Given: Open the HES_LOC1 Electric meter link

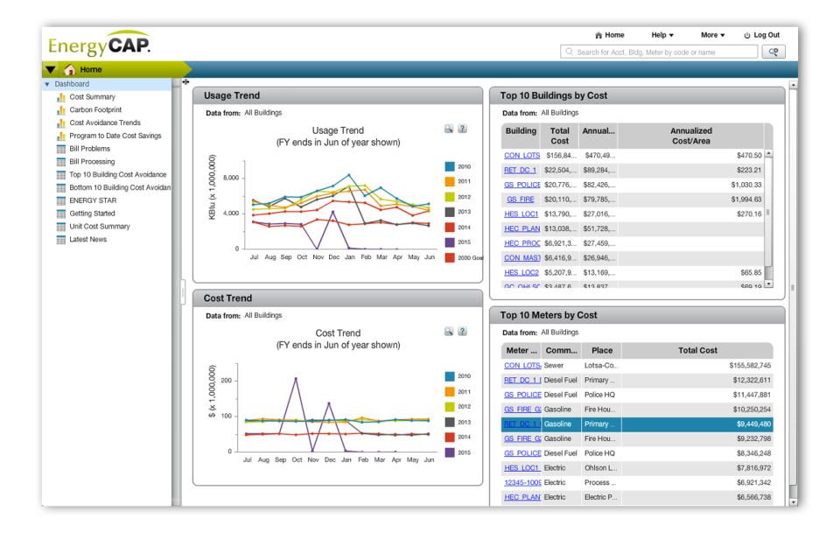Looking at the screenshot, I should [522, 468].
